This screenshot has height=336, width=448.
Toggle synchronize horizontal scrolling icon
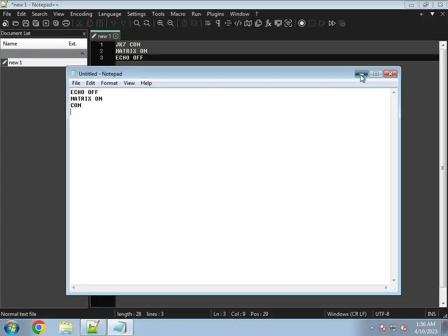click(x=194, y=24)
